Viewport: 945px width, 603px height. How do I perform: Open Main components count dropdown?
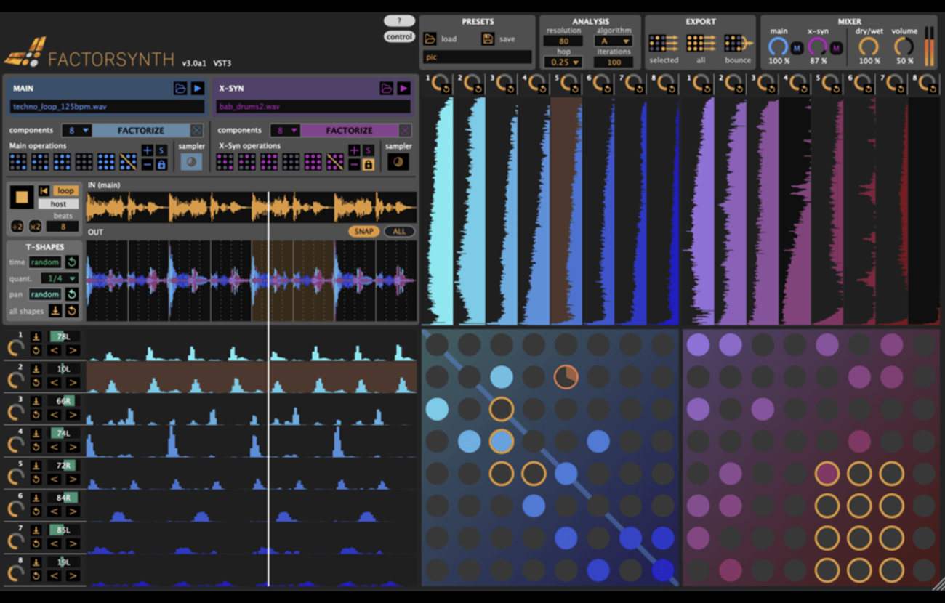pos(76,131)
